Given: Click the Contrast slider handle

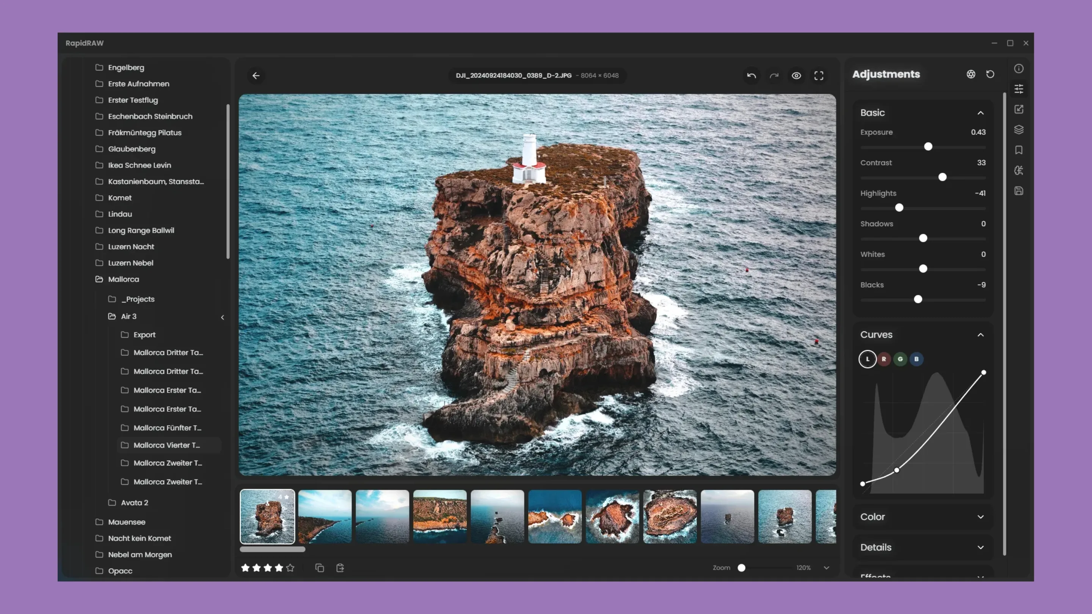Looking at the screenshot, I should coord(942,177).
